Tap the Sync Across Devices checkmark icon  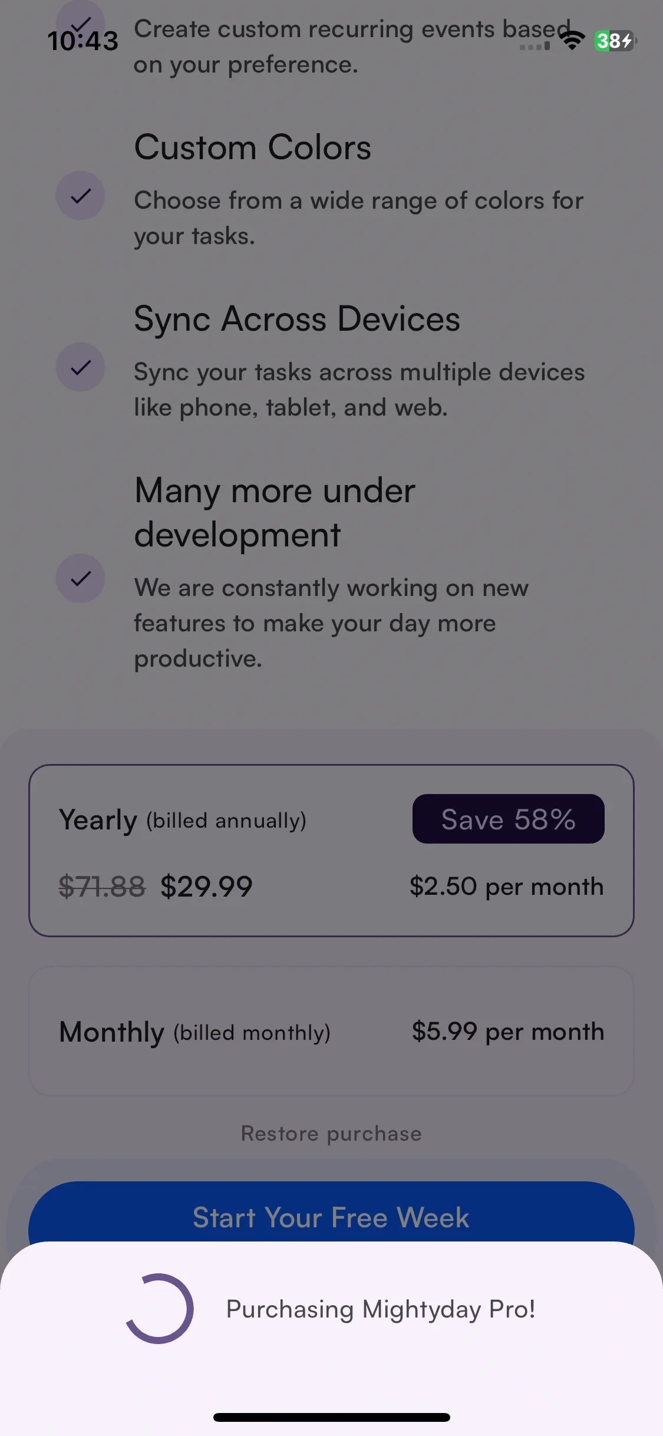(80, 367)
